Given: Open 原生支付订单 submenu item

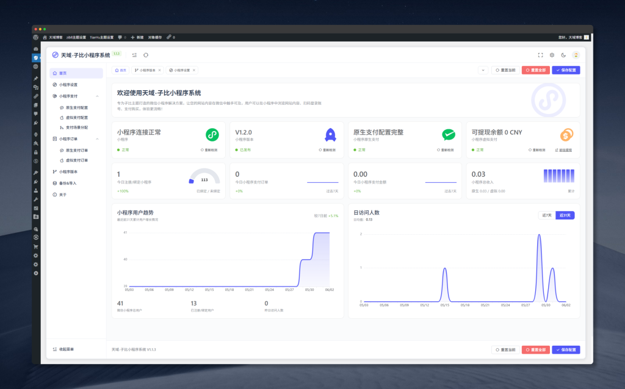Looking at the screenshot, I should [76, 151].
